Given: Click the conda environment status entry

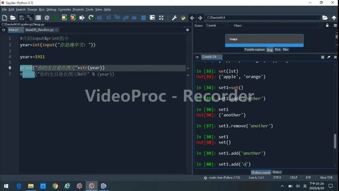Looking at the screenshot, I should tap(222, 178).
